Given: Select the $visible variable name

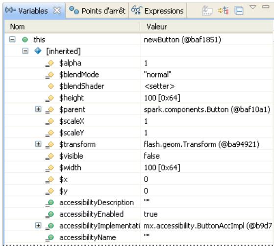Looking at the screenshot, I should pyautogui.click(x=71, y=156).
